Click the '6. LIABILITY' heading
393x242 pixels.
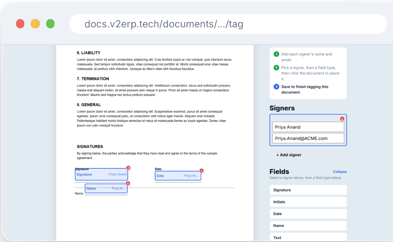coord(88,53)
